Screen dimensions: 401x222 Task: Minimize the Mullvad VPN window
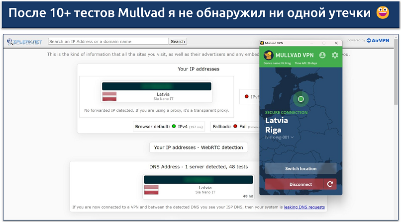click(x=312, y=43)
